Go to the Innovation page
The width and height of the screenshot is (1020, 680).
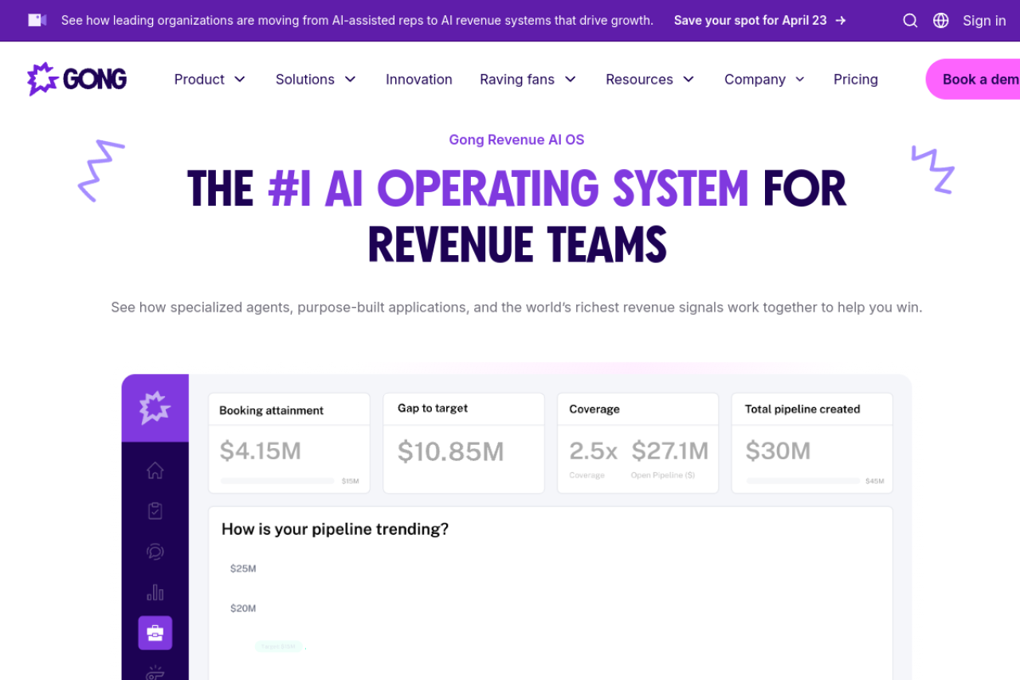tap(419, 79)
